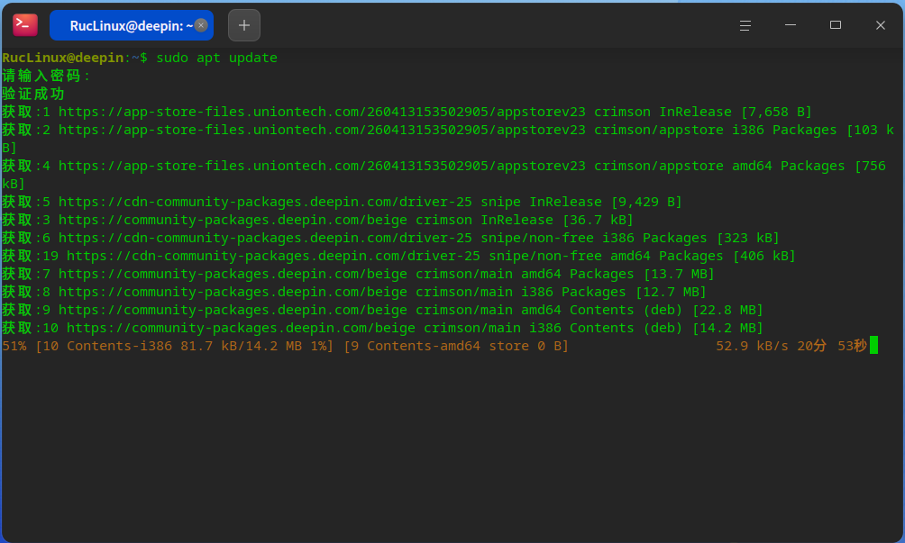This screenshot has width=905, height=543.
Task: Click the RucLinux@deepin prompt text
Action: tap(62, 59)
